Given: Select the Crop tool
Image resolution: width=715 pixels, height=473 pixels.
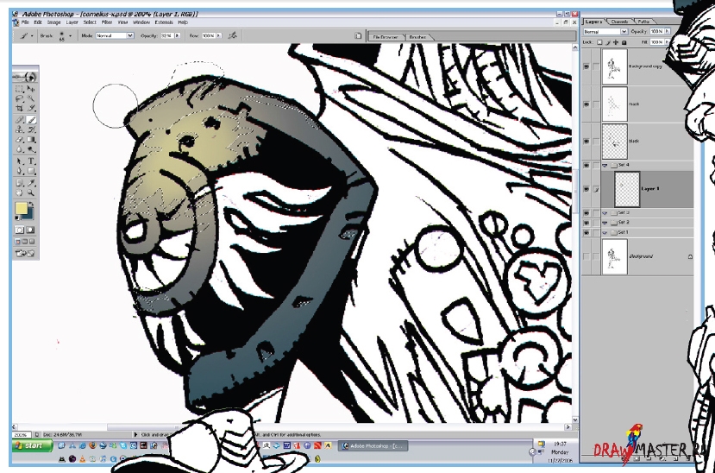Looking at the screenshot, I should 20,109.
